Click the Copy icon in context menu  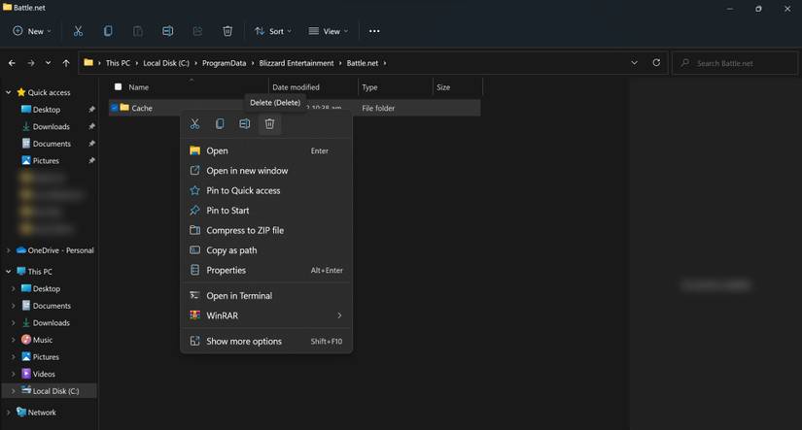[220, 124]
